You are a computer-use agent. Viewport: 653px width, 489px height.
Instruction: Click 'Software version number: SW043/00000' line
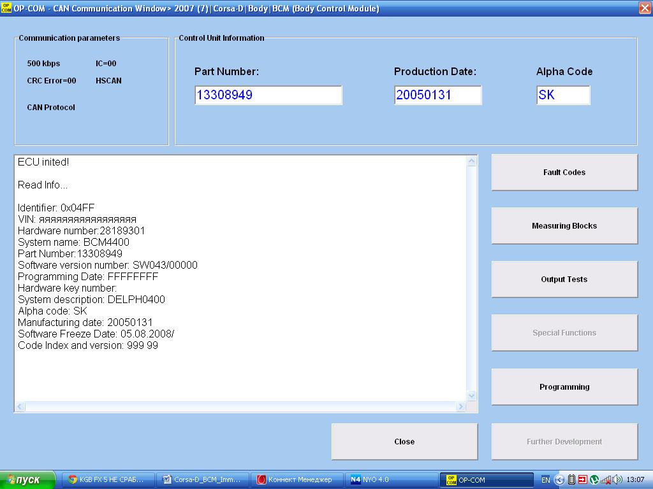(108, 266)
